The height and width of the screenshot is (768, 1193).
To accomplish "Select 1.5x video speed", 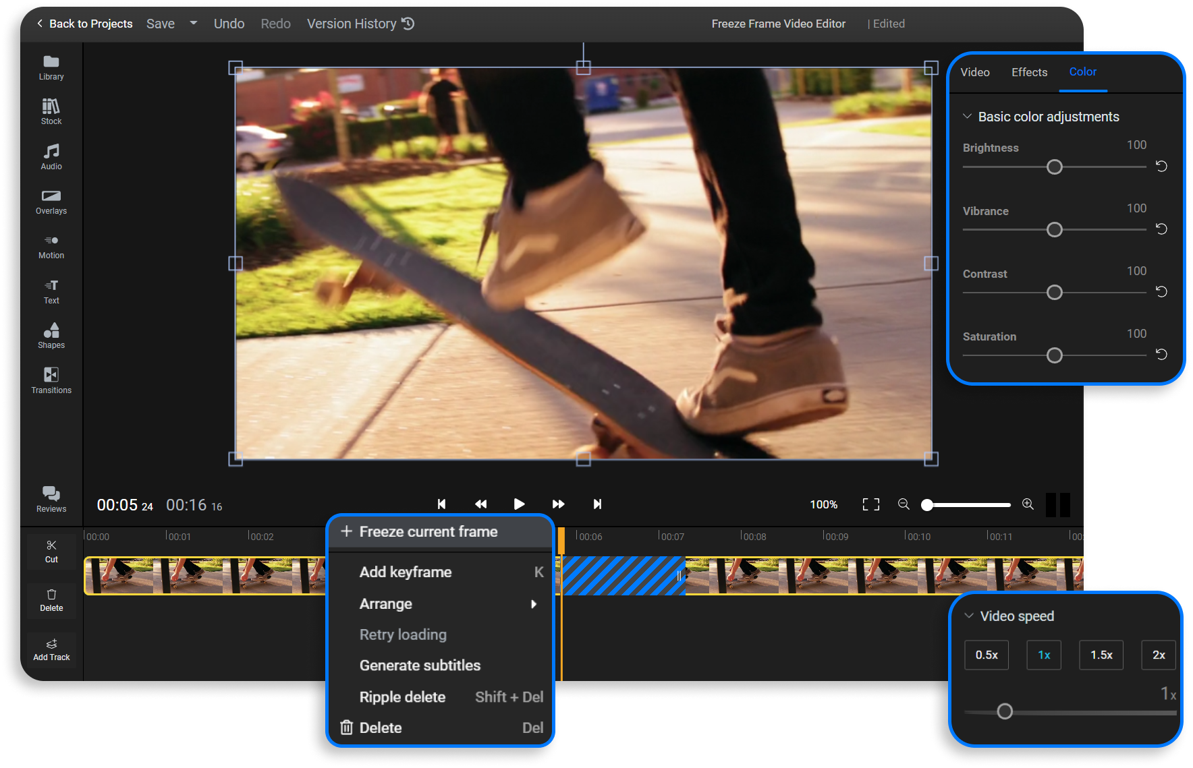I will click(x=1101, y=655).
